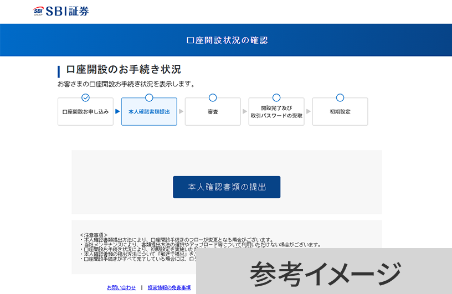The image size is (452, 294).
Task: Click the gray arrow right after 審査 step
Action: pyautogui.click(x=245, y=111)
